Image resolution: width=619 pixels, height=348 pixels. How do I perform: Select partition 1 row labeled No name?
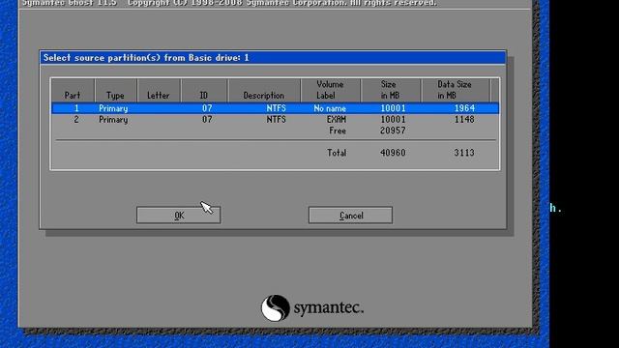pyautogui.click(x=275, y=108)
